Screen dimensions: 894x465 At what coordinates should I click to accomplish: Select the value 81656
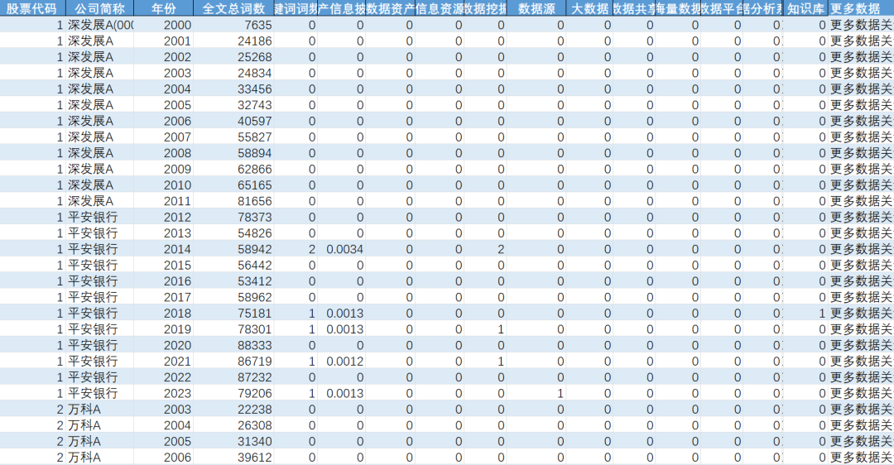coord(233,201)
